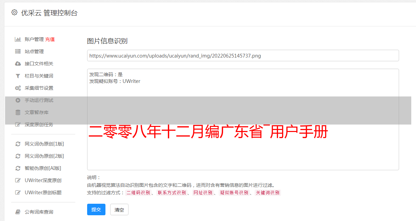Open 接口文件相关 in sidebar

point(39,64)
